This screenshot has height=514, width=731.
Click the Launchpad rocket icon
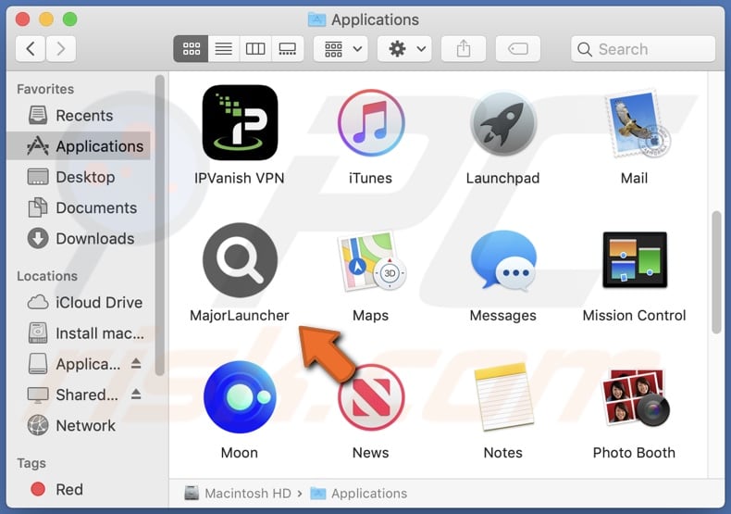coord(502,123)
